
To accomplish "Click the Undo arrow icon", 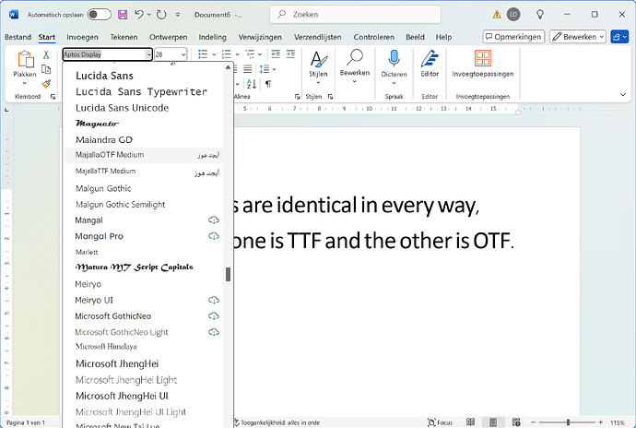I will pyautogui.click(x=139, y=15).
